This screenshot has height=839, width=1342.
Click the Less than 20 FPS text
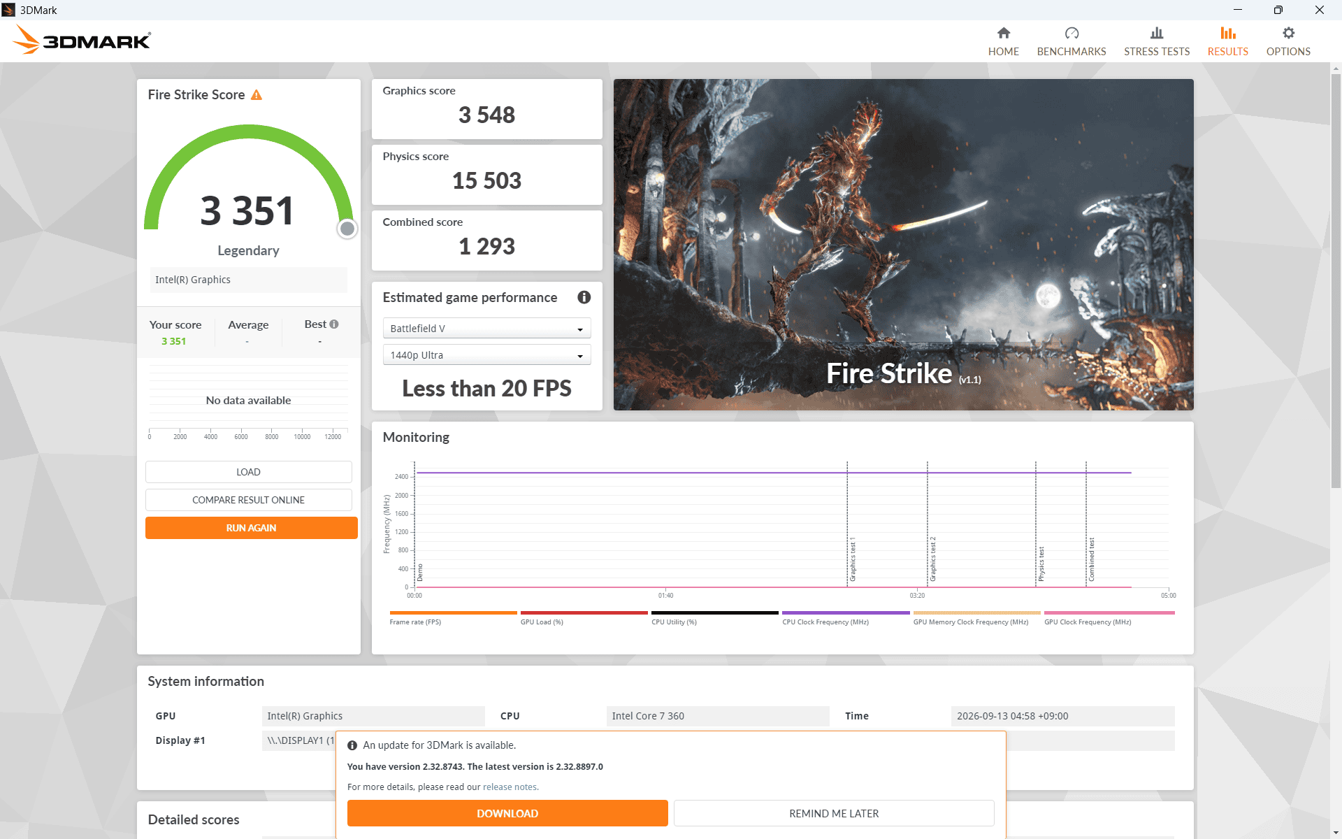click(x=486, y=388)
